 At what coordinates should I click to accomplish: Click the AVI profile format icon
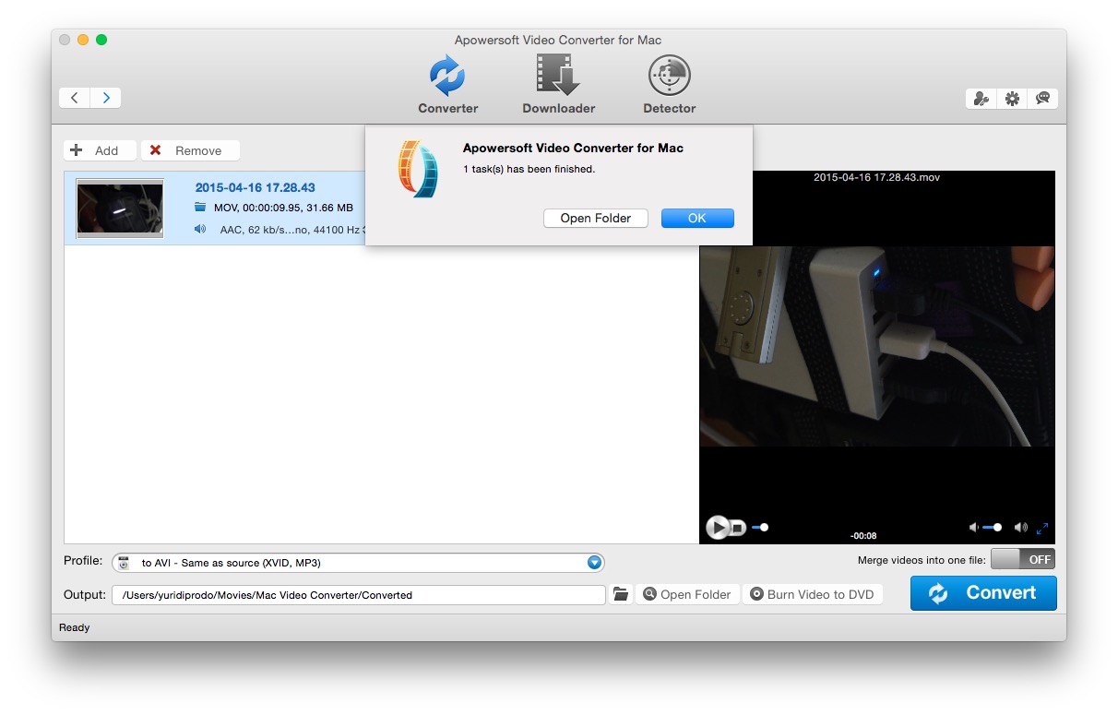[124, 563]
